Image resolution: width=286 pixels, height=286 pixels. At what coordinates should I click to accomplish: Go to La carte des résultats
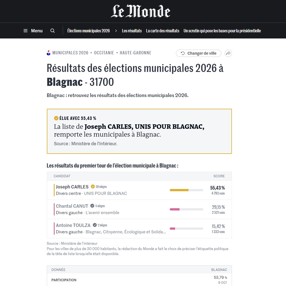point(163,31)
